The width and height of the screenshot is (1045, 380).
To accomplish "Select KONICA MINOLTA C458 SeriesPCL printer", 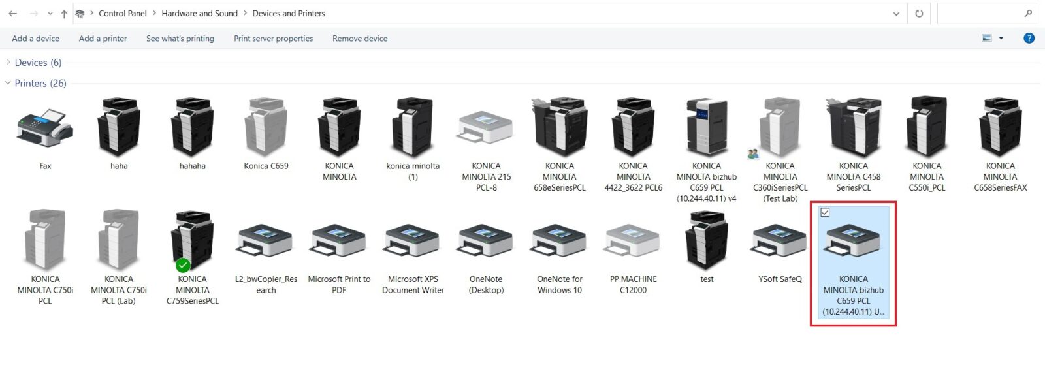I will point(853,129).
